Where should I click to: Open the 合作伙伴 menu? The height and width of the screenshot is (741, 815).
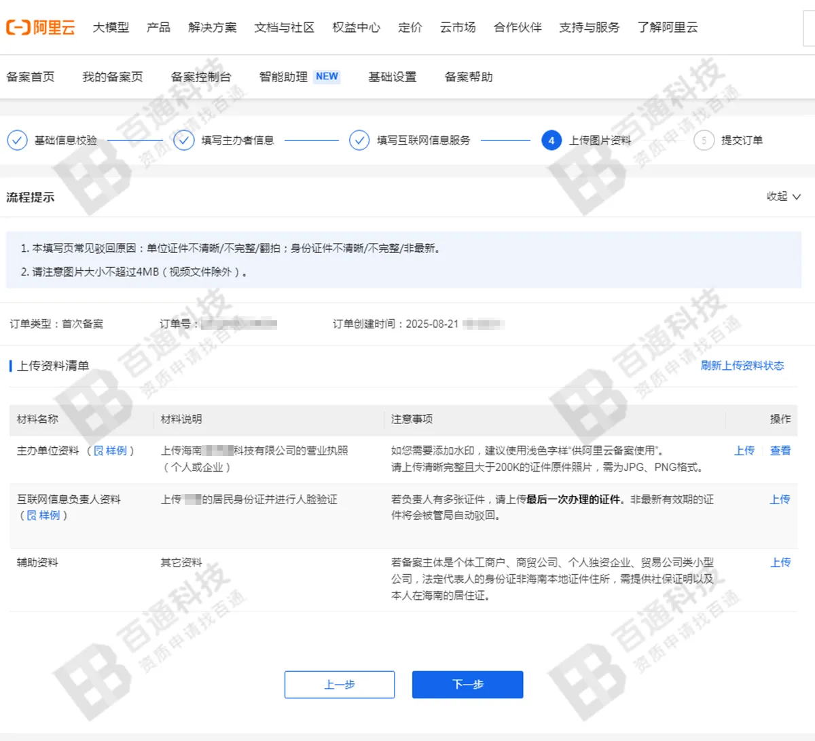pos(518,27)
